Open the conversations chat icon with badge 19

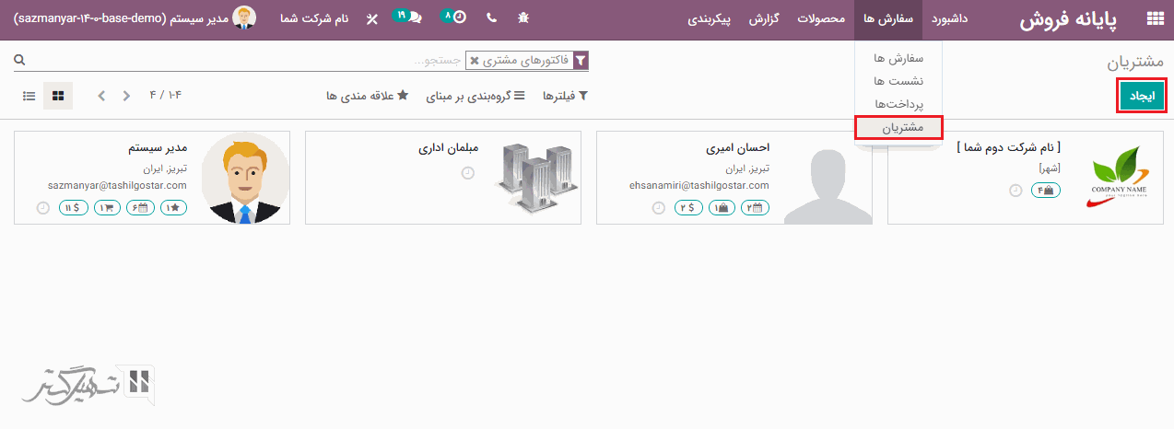[409, 17]
